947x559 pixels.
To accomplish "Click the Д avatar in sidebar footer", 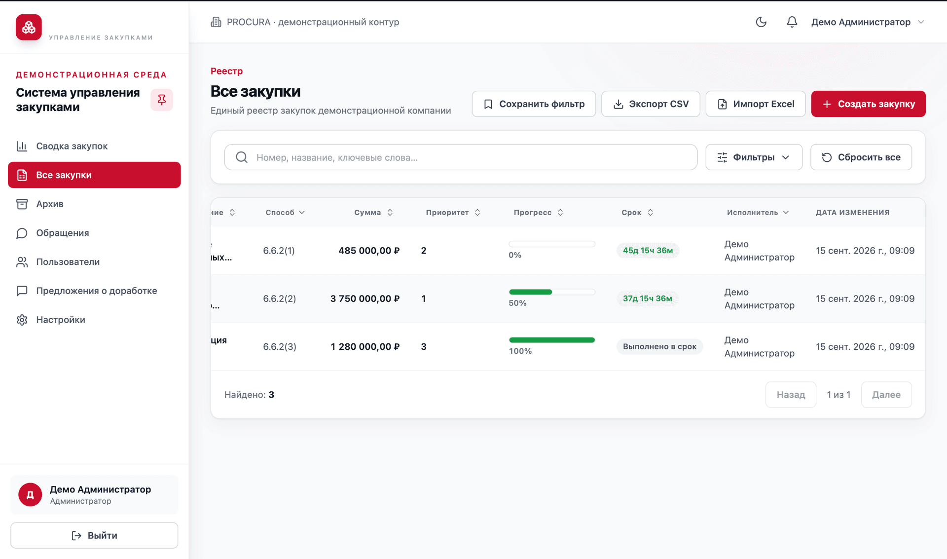I will 30,494.
